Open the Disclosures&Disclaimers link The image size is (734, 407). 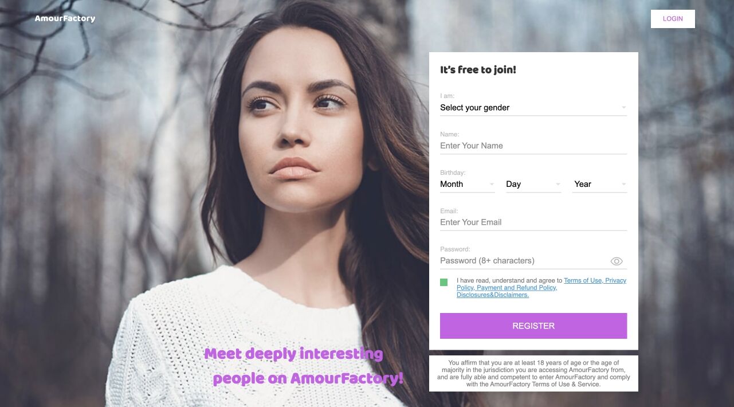coord(493,295)
